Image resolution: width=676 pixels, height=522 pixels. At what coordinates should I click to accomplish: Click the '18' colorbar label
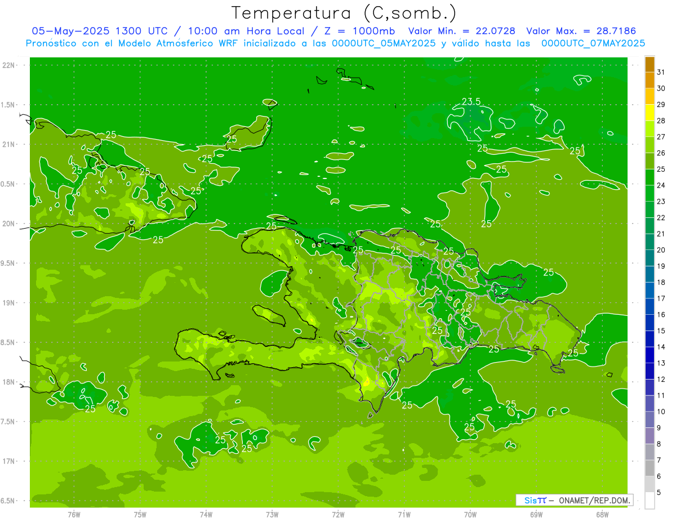pyautogui.click(x=661, y=283)
